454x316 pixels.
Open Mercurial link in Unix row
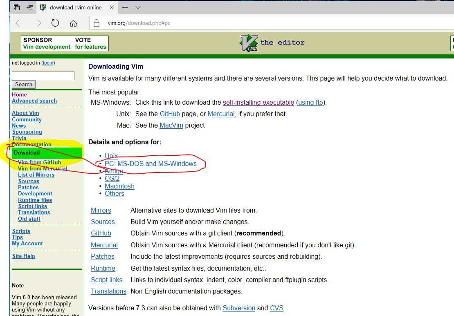(221, 114)
